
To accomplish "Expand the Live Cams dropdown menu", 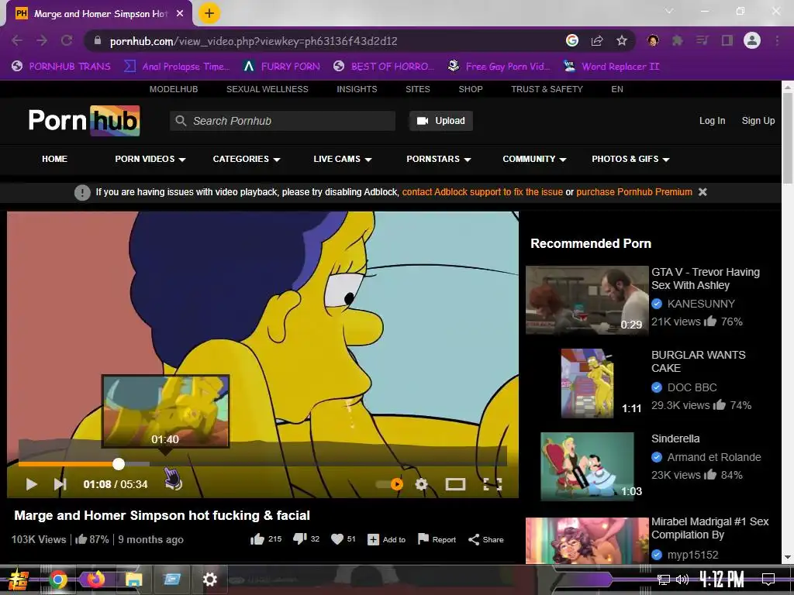I will 342,159.
